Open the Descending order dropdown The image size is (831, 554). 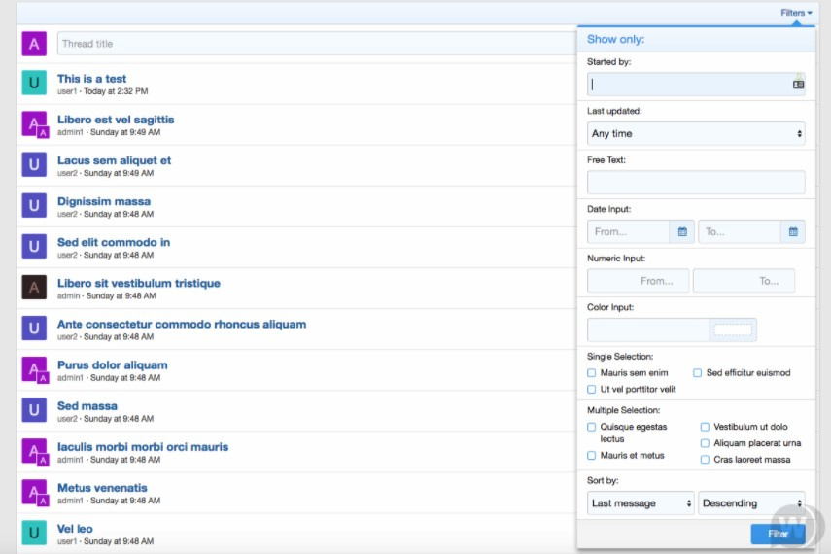pos(751,503)
